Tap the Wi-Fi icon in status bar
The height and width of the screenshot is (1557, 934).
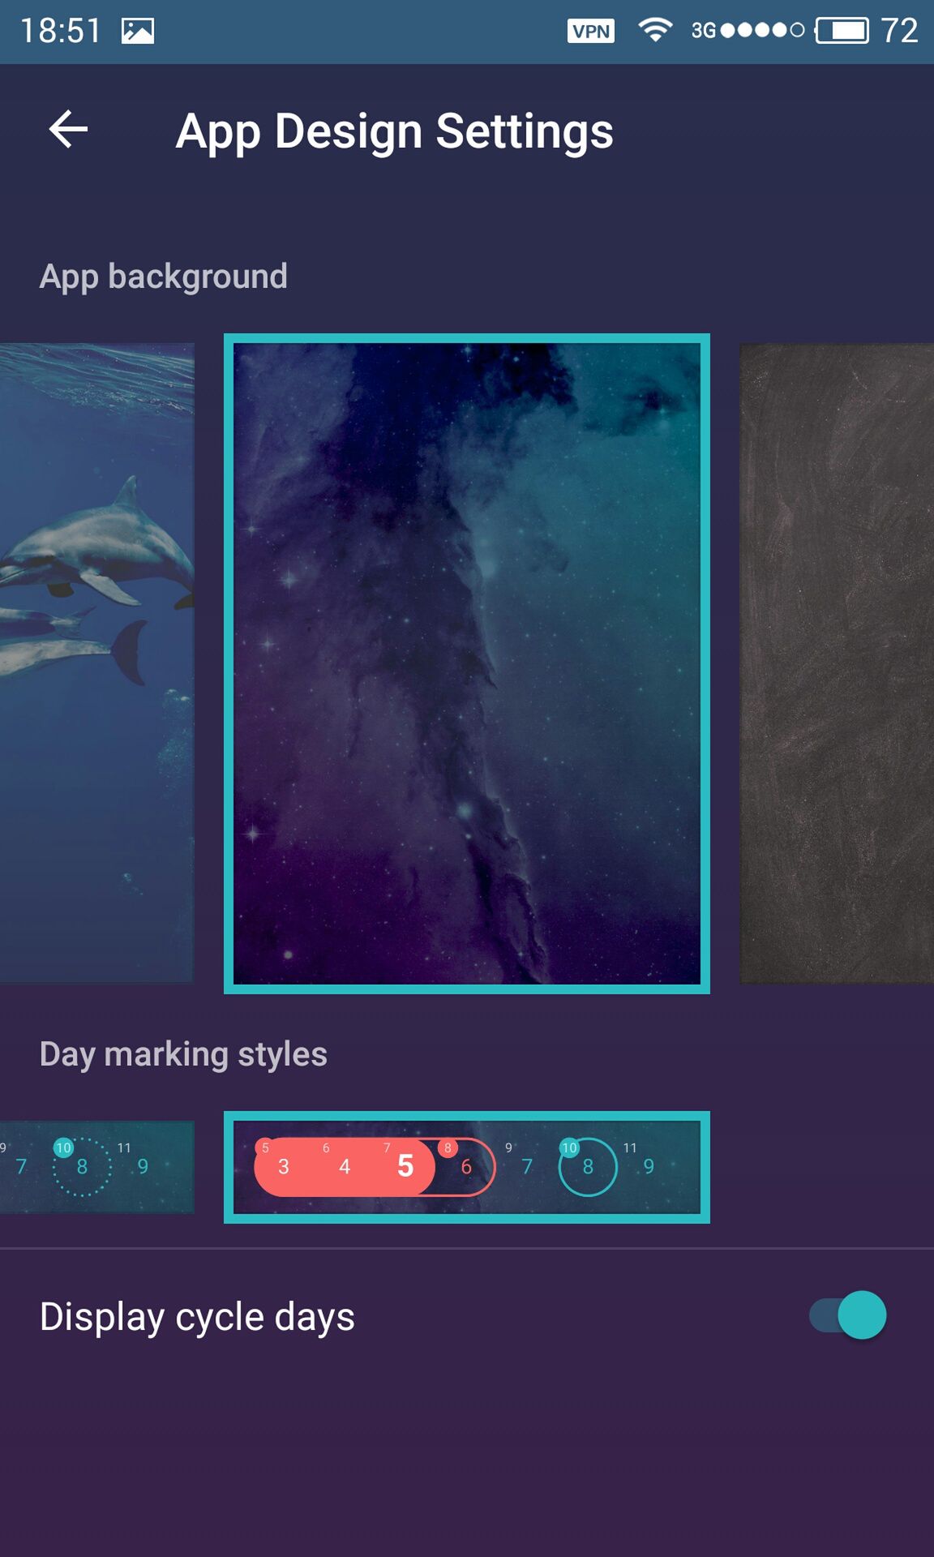[x=655, y=30]
